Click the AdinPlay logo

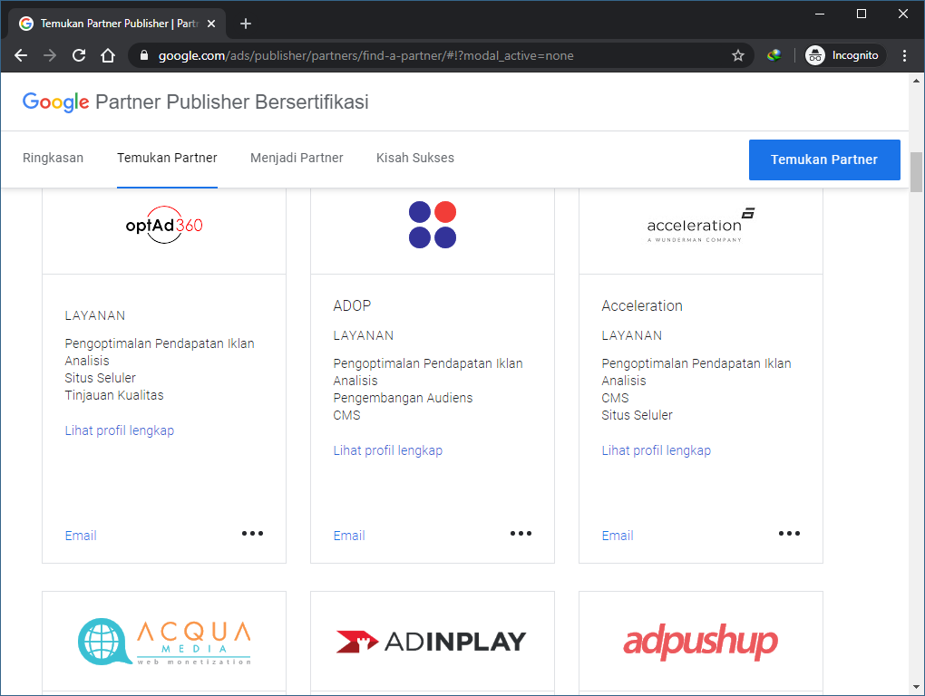click(432, 642)
